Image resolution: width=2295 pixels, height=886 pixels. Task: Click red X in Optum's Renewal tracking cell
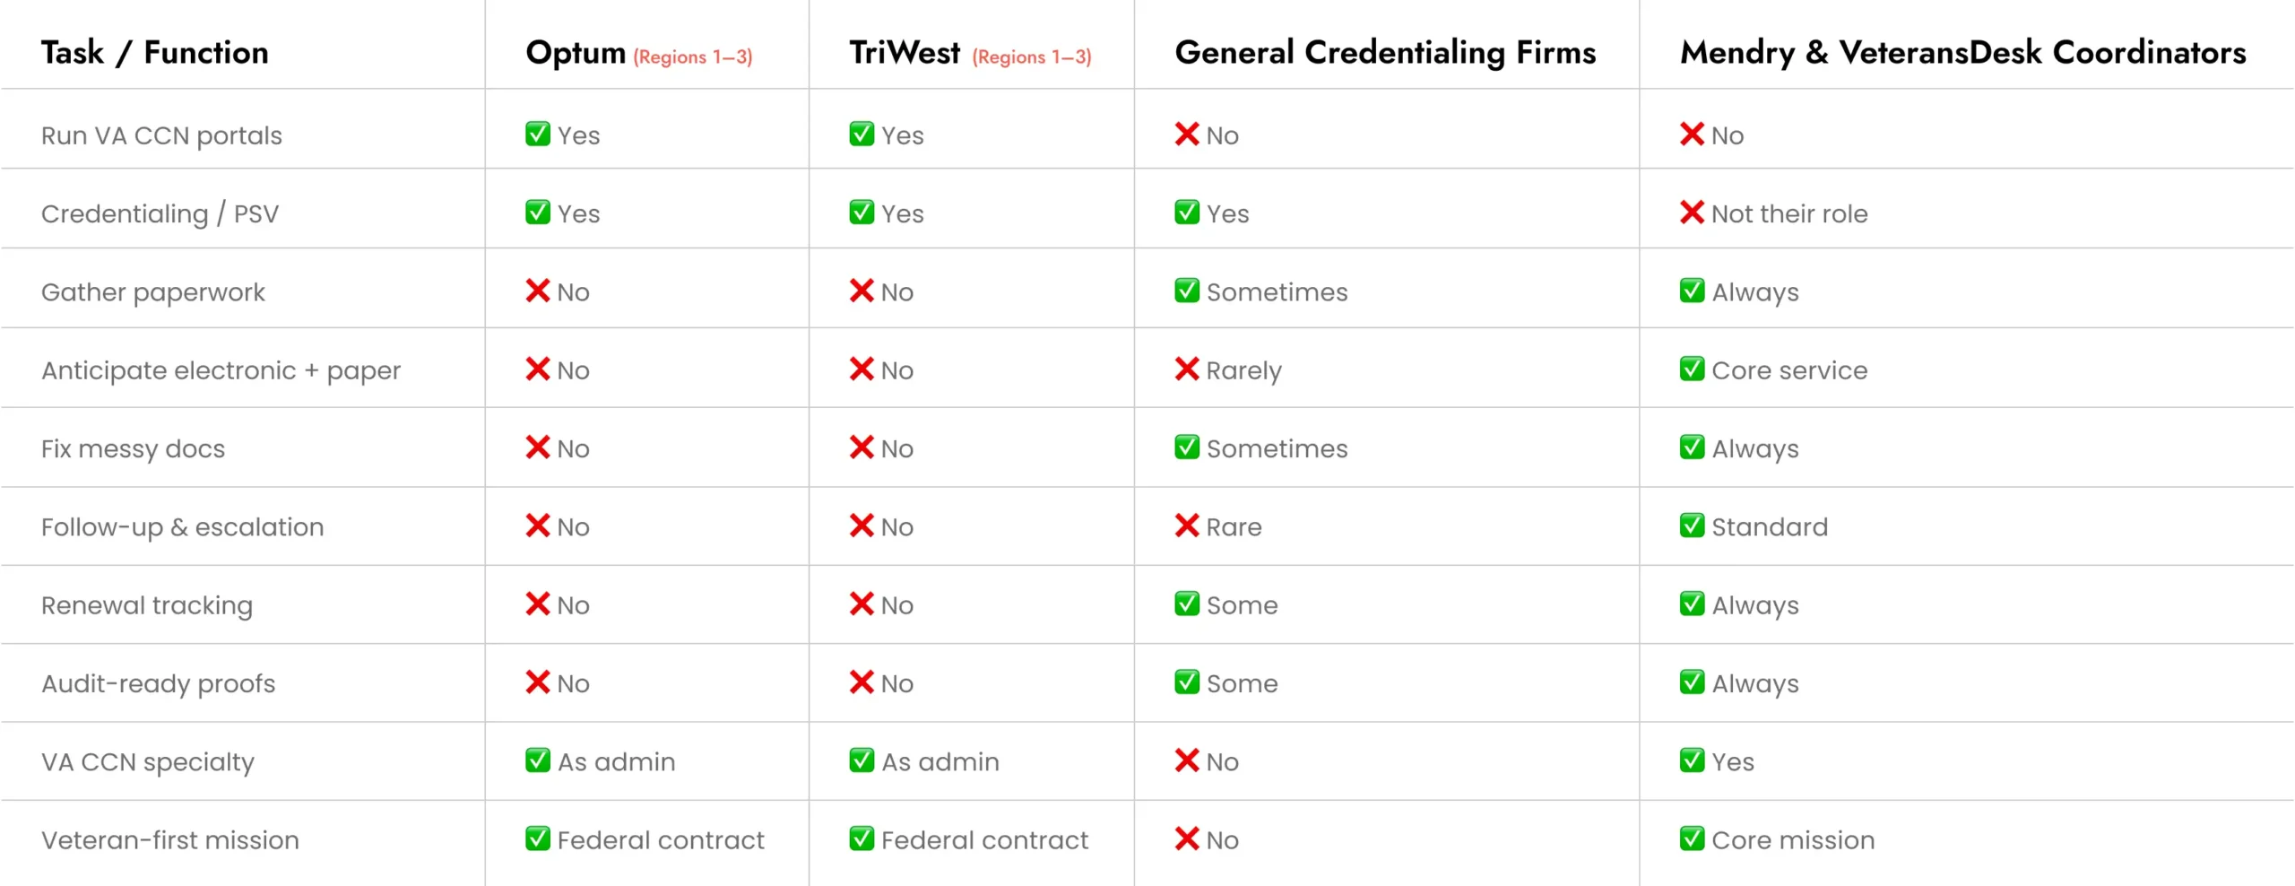coord(537,604)
